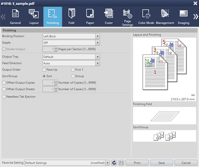Select the Group radio button
Screen dimensions: 199x167
[x=73, y=76]
